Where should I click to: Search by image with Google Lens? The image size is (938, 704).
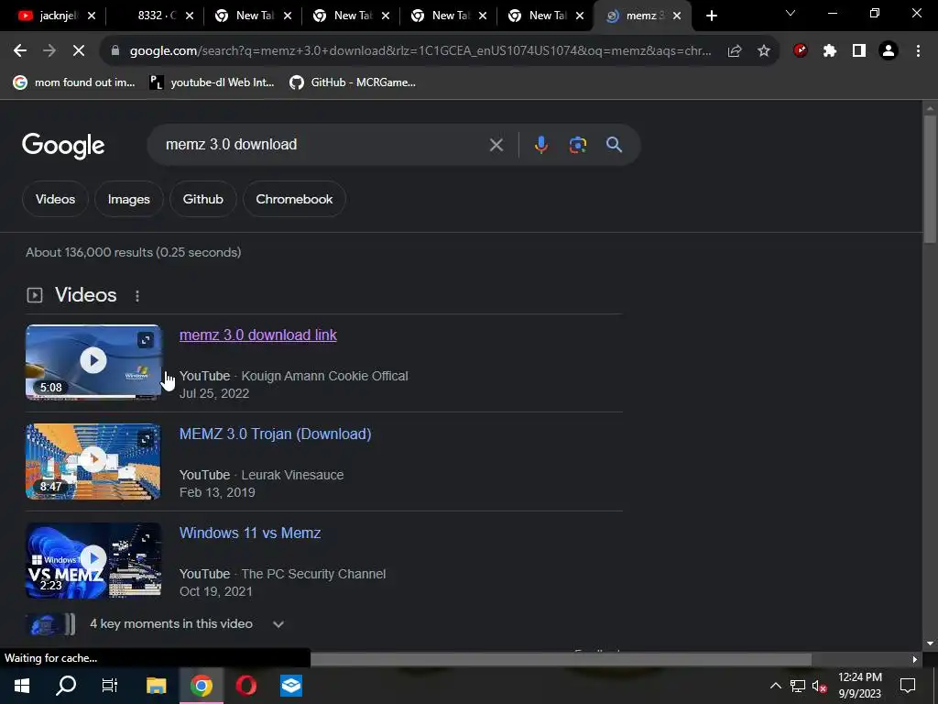tap(578, 145)
